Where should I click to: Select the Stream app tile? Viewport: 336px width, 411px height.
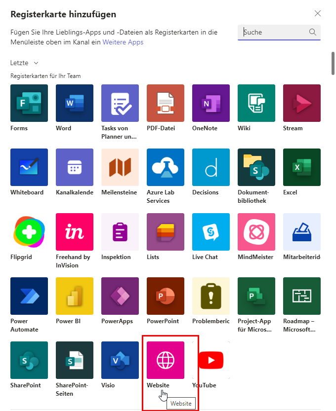pyautogui.click(x=301, y=103)
